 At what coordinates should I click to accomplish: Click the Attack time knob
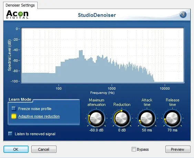point(147,118)
